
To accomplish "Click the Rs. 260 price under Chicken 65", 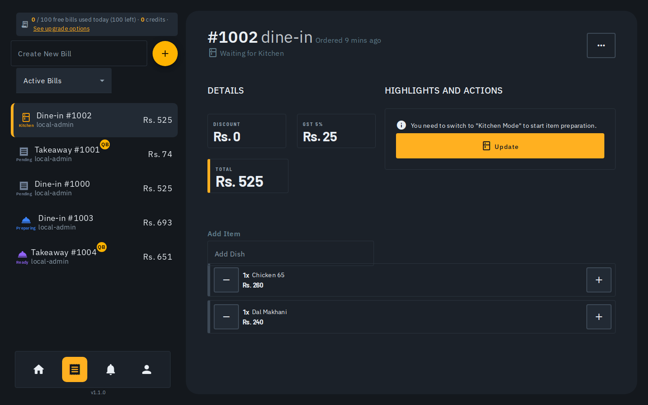I will [x=253, y=285].
